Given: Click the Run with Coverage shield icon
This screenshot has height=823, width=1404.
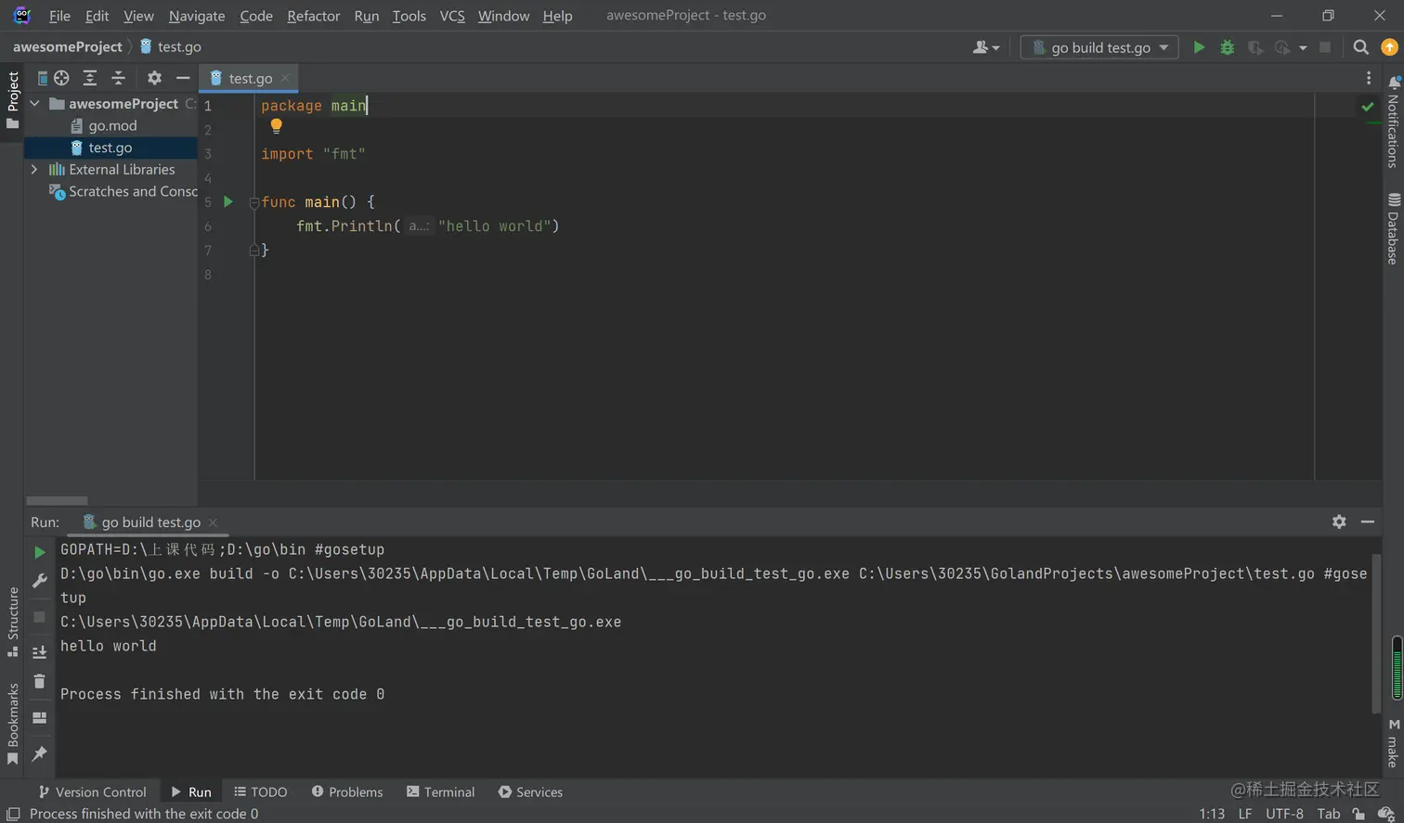Looking at the screenshot, I should pyautogui.click(x=1254, y=47).
